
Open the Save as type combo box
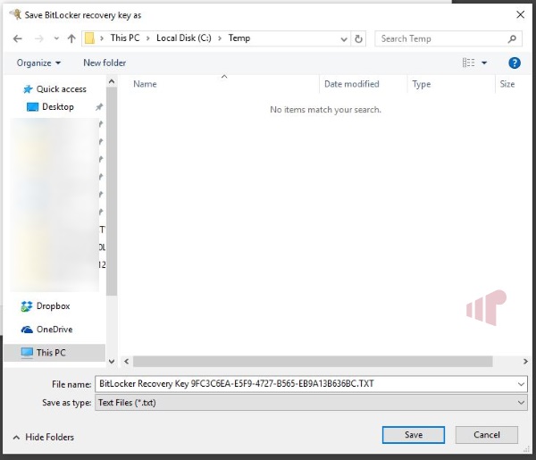(x=311, y=403)
